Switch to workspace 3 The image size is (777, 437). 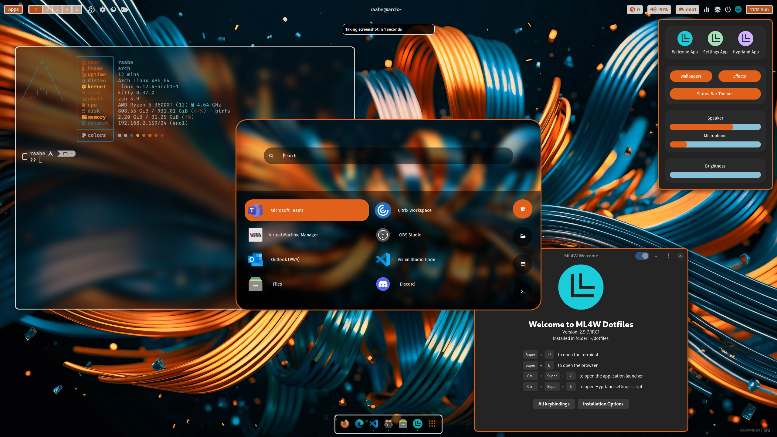pyautogui.click(x=57, y=9)
